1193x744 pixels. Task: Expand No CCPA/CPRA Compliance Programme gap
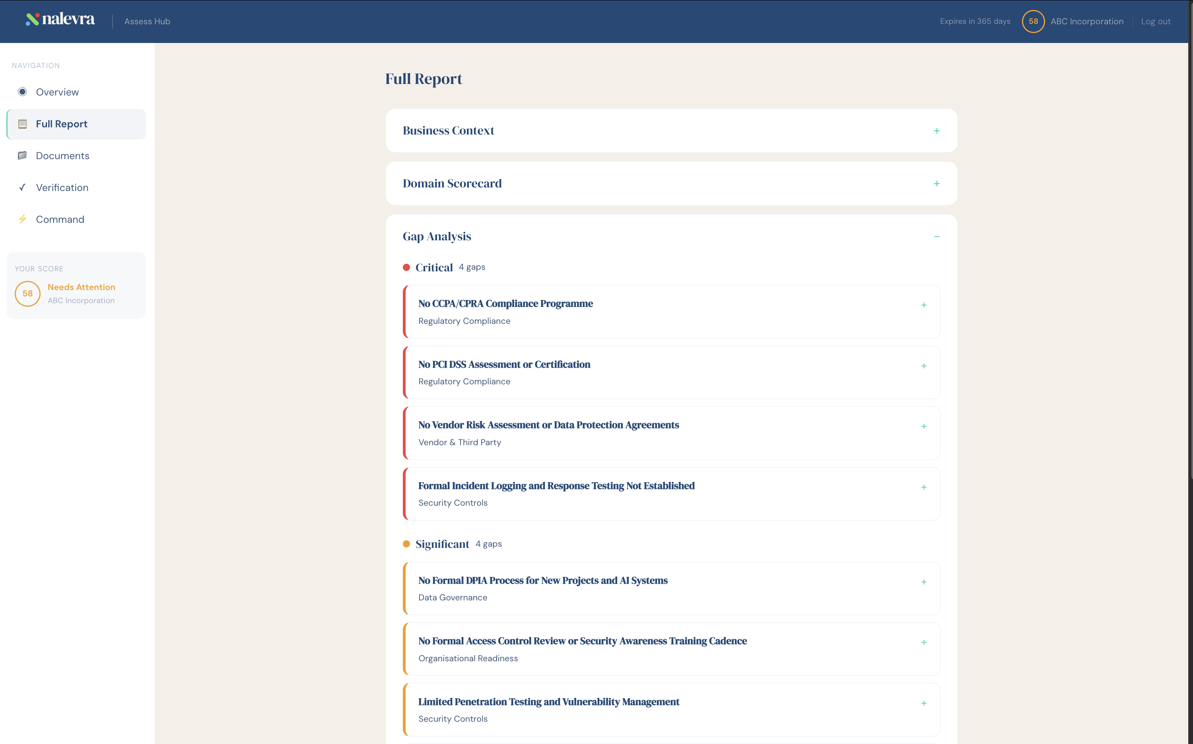coord(923,305)
